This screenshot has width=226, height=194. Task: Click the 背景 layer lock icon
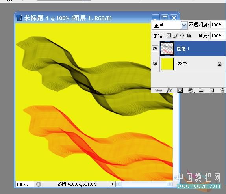pyautogui.click(x=219, y=64)
